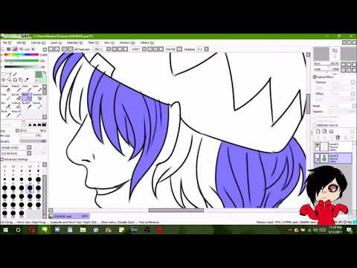Select the eyedropper color picker tool
This screenshot has height=268, width=357.
coord(26,80)
